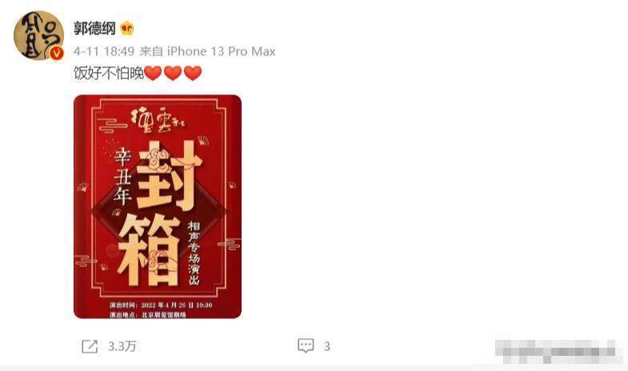Click the last red heart emoji
Screen dimensions: 628x371
(x=193, y=74)
